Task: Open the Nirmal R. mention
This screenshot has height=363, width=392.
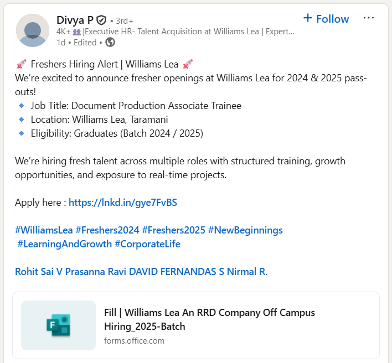Action: pos(248,272)
